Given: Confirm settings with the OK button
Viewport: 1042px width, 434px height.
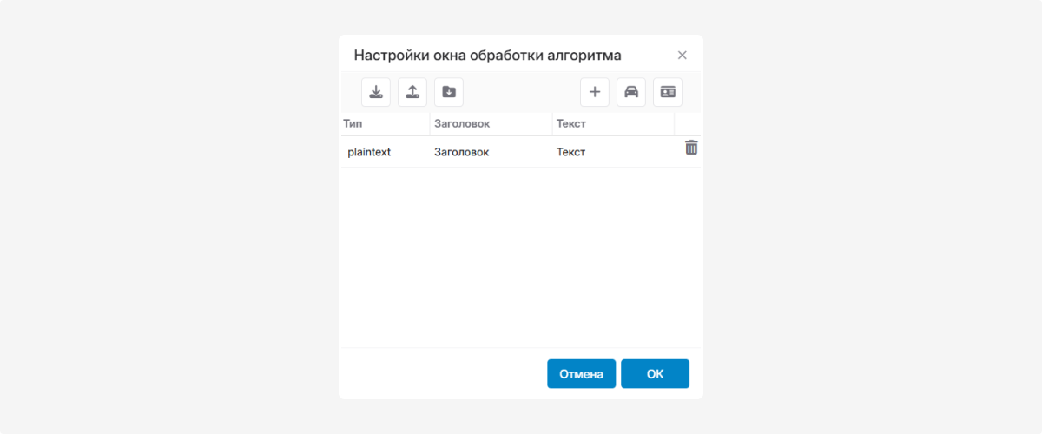Looking at the screenshot, I should click(655, 374).
